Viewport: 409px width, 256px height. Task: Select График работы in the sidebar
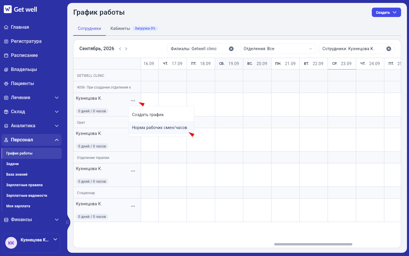point(31,153)
